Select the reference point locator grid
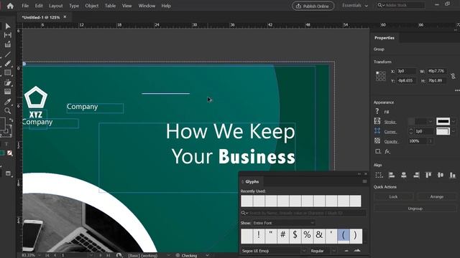The height and width of the screenshot is (258, 460). tap(380, 76)
